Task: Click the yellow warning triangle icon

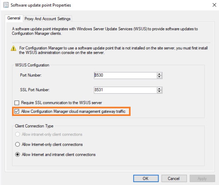Action: [13, 48]
